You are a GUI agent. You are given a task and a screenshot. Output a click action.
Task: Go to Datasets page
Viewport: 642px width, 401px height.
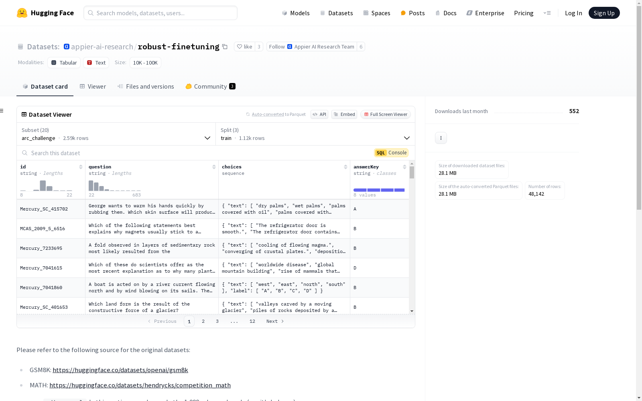[336, 13]
